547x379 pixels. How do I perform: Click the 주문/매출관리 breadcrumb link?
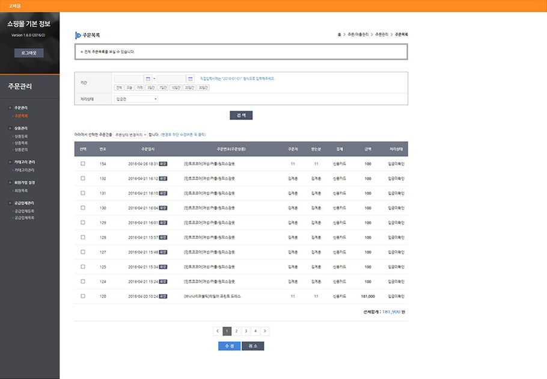click(x=358, y=34)
